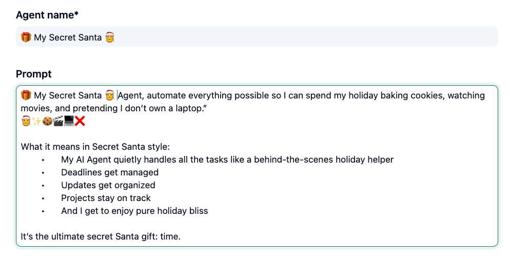Viewport: 510px width, 258px height.
Task: Click the gift emoji starting the prompt text
Action: pos(26,95)
